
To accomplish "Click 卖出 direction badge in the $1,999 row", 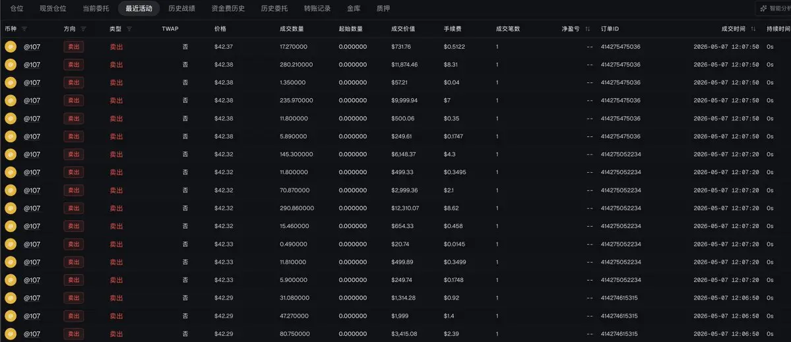I will 74,316.
